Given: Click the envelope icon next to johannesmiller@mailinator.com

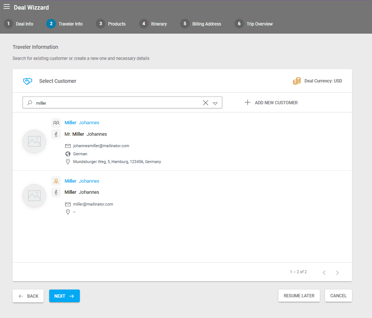Looking at the screenshot, I should click(68, 146).
